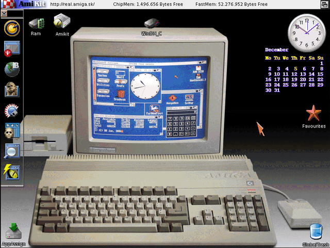Screen dimensions: 330x248
Task: Click the Mo weekday header
Action: tap(268, 58)
